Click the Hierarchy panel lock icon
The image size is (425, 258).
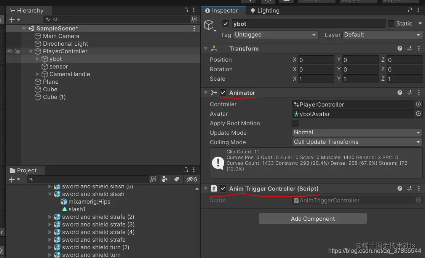[x=186, y=10]
